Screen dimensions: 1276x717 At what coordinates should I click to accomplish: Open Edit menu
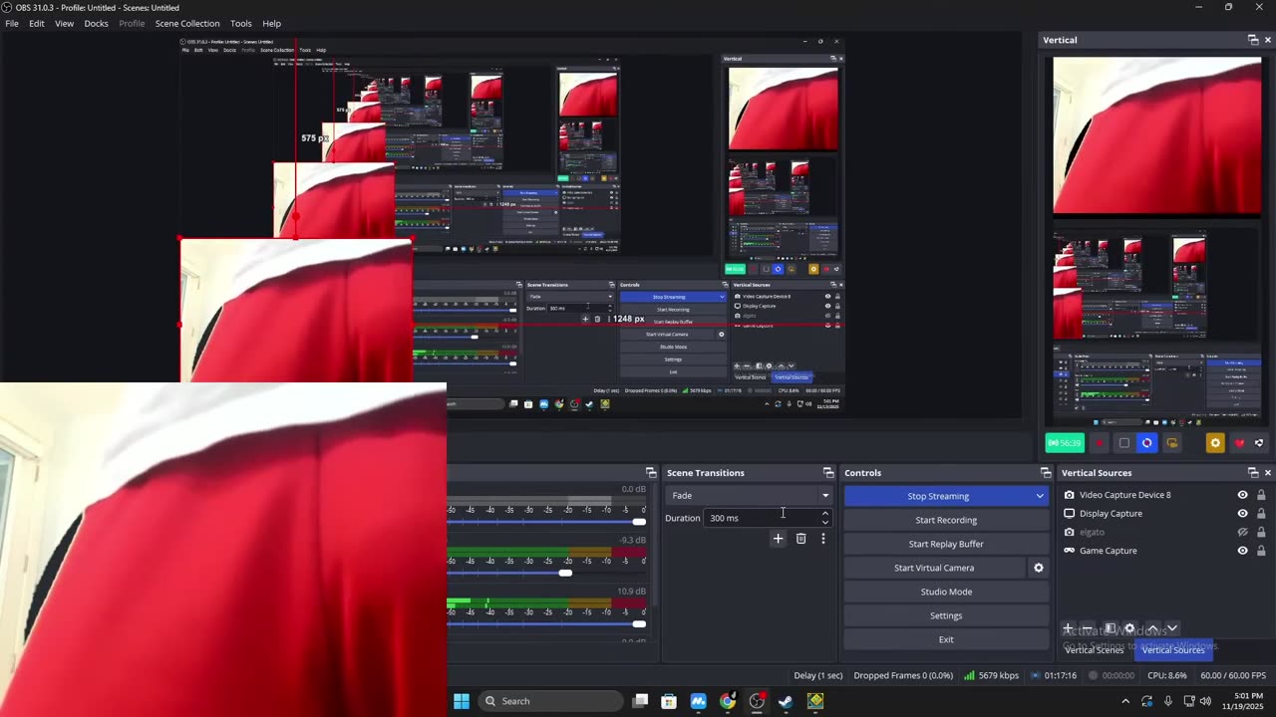[x=37, y=23]
